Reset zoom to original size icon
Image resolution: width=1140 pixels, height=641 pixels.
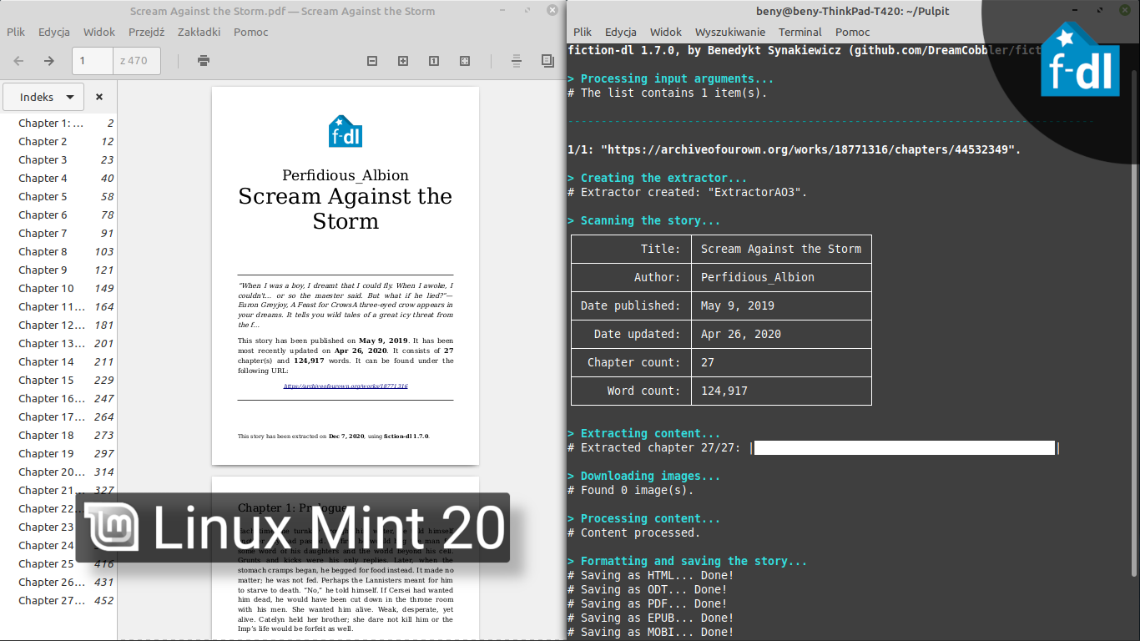click(434, 61)
